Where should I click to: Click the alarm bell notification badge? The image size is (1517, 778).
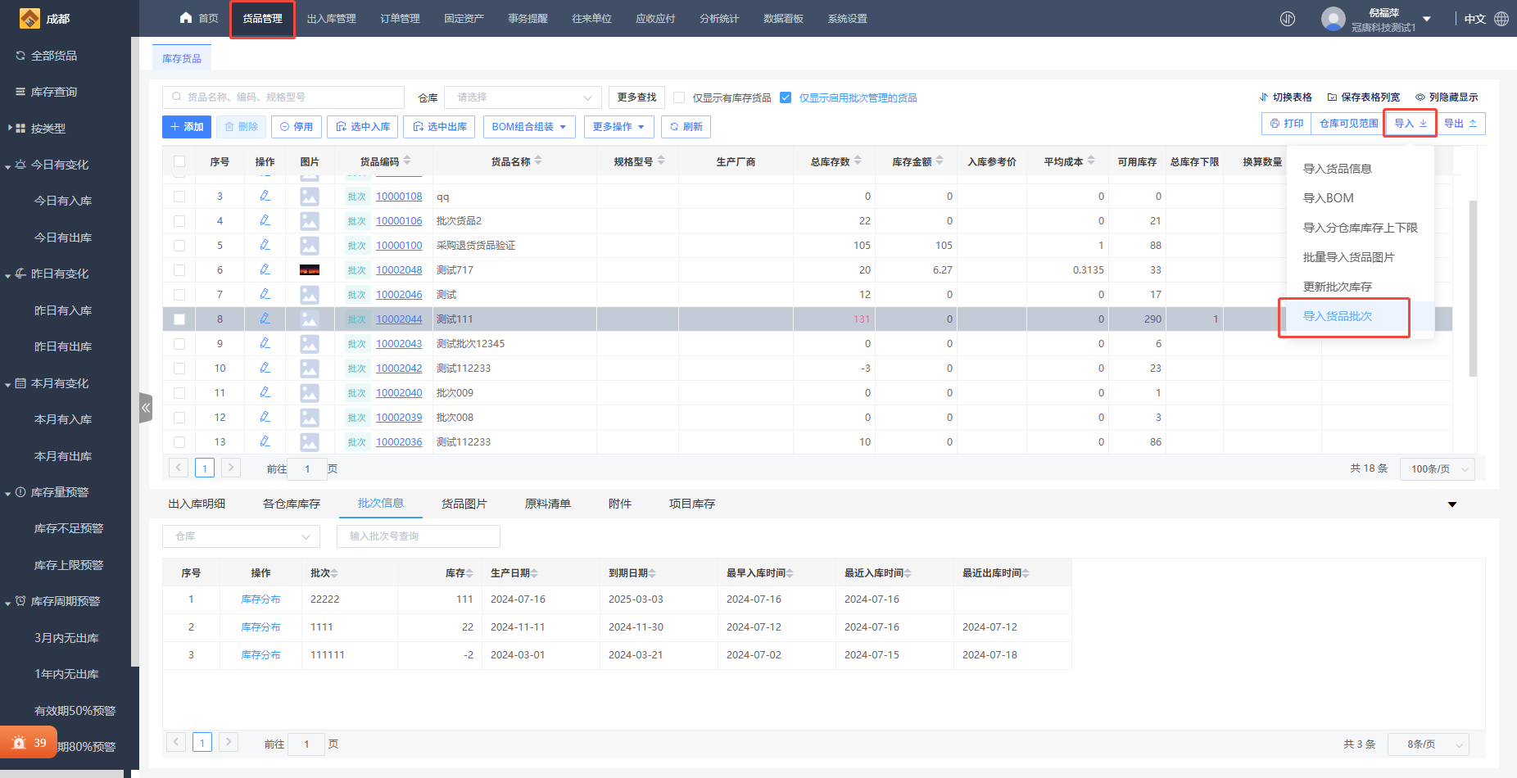click(29, 743)
